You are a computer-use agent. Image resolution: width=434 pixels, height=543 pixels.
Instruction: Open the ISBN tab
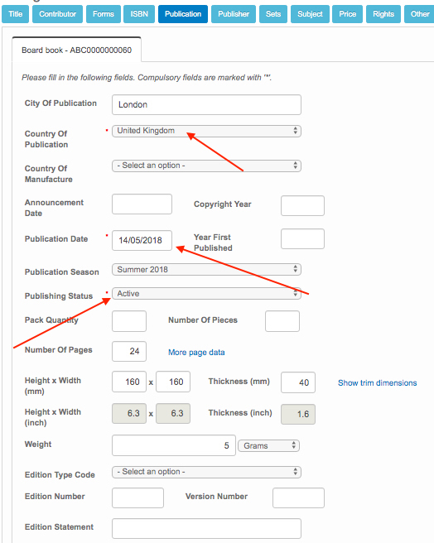(x=139, y=14)
